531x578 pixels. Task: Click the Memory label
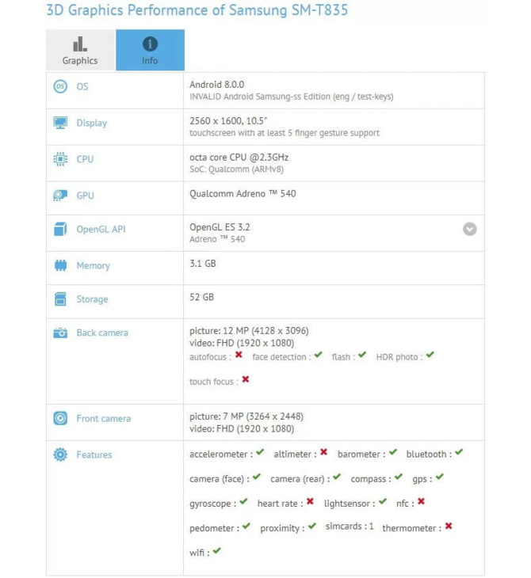pos(94,266)
